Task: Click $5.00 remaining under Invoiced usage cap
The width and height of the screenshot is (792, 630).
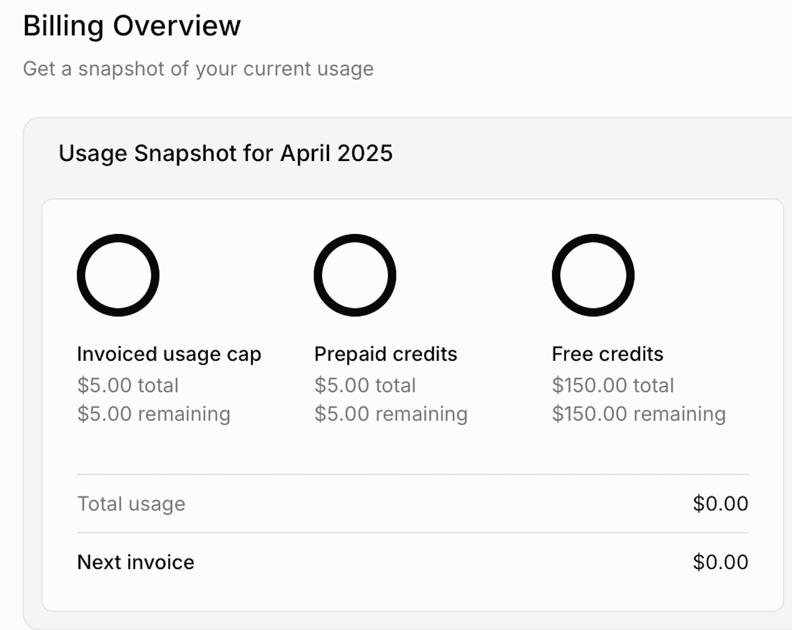Action: tap(154, 414)
